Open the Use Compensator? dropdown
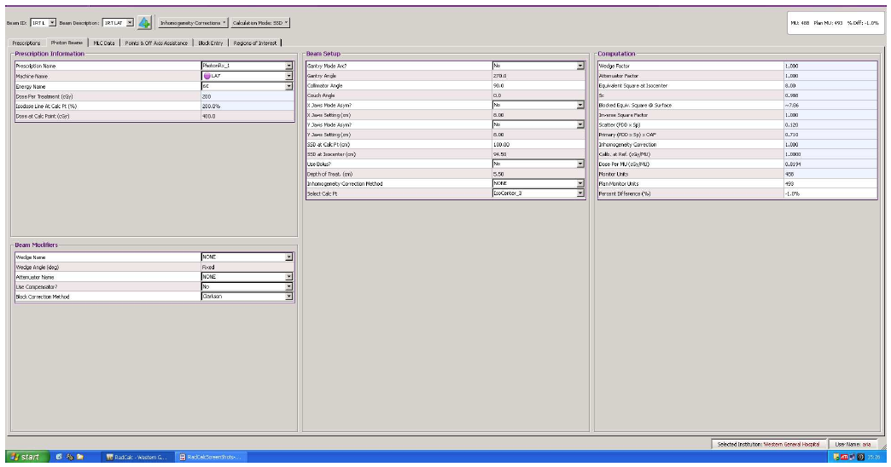The height and width of the screenshot is (467, 891). (288, 286)
